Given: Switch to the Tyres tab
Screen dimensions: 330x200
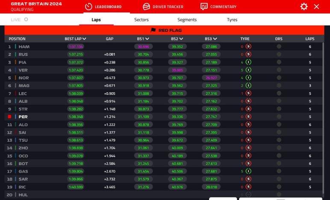Looking at the screenshot, I should (x=232, y=20).
